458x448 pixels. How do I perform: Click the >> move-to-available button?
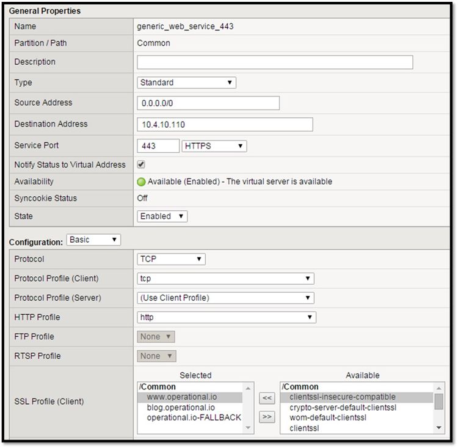(x=267, y=417)
